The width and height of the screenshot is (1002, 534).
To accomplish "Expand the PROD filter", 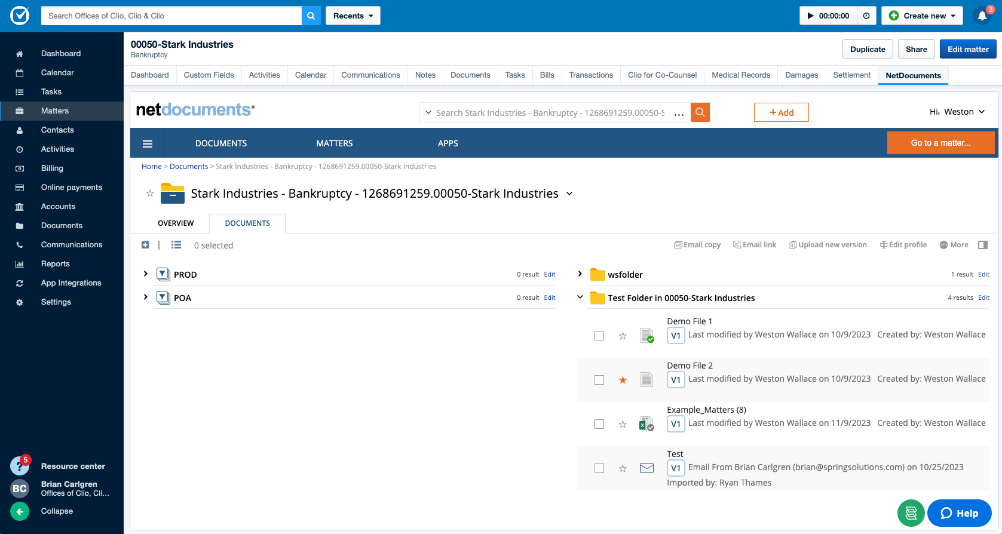I will tap(145, 274).
